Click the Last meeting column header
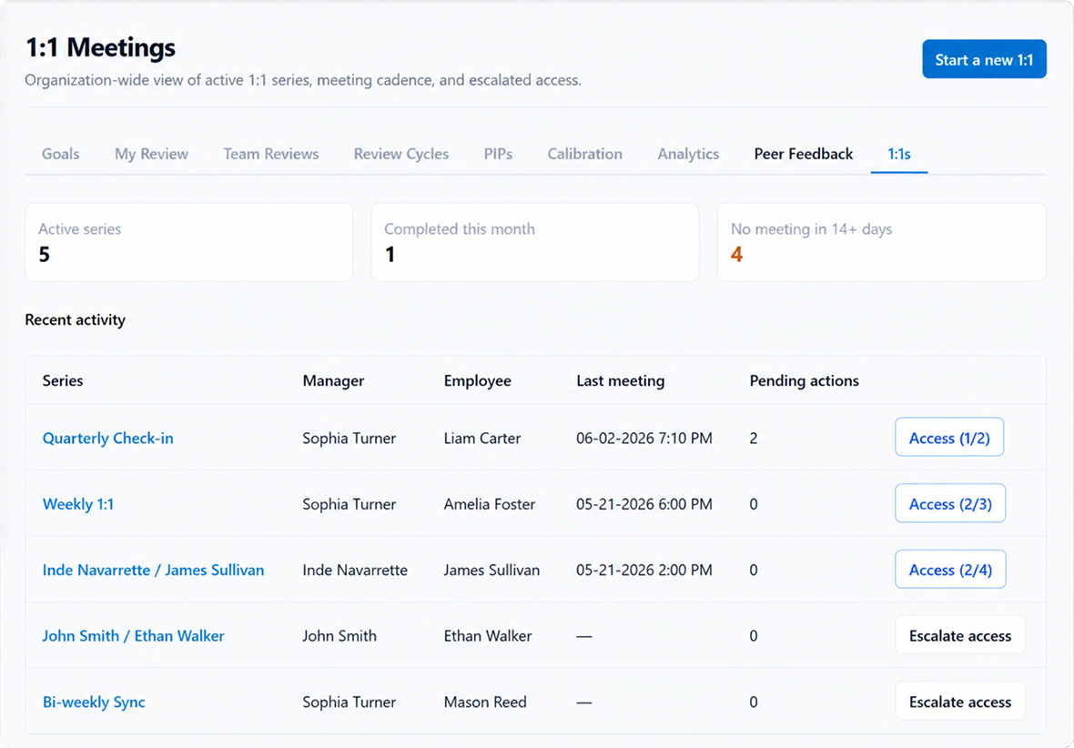The height and width of the screenshot is (748, 1074). tap(621, 381)
